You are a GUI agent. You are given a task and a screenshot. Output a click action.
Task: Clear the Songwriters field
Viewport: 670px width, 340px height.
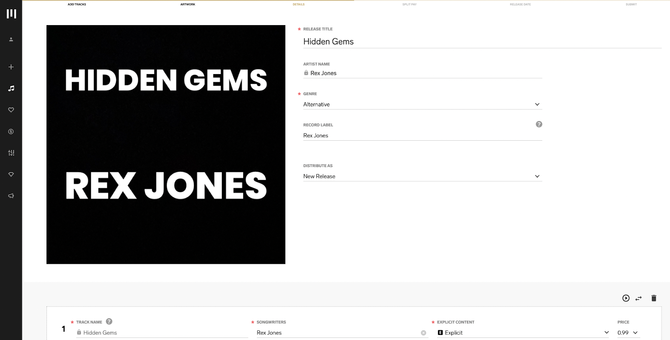423,333
